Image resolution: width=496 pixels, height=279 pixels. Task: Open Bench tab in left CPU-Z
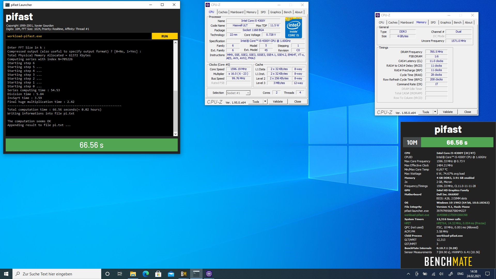coord(288,12)
